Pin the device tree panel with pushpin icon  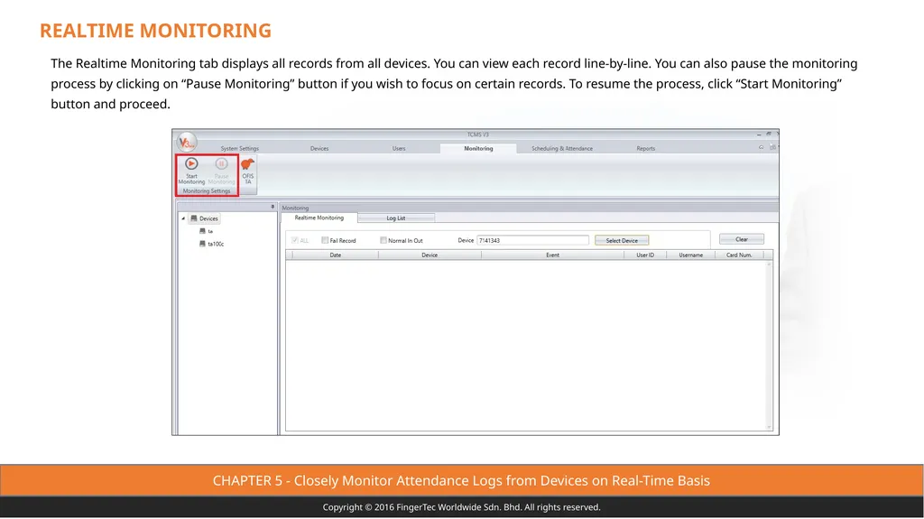[x=273, y=207]
